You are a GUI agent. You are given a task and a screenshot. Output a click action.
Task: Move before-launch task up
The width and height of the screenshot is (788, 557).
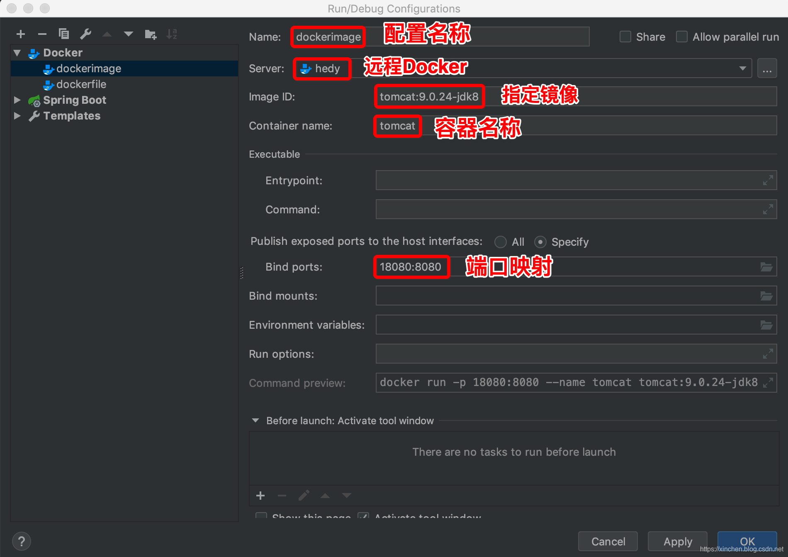[x=325, y=496]
